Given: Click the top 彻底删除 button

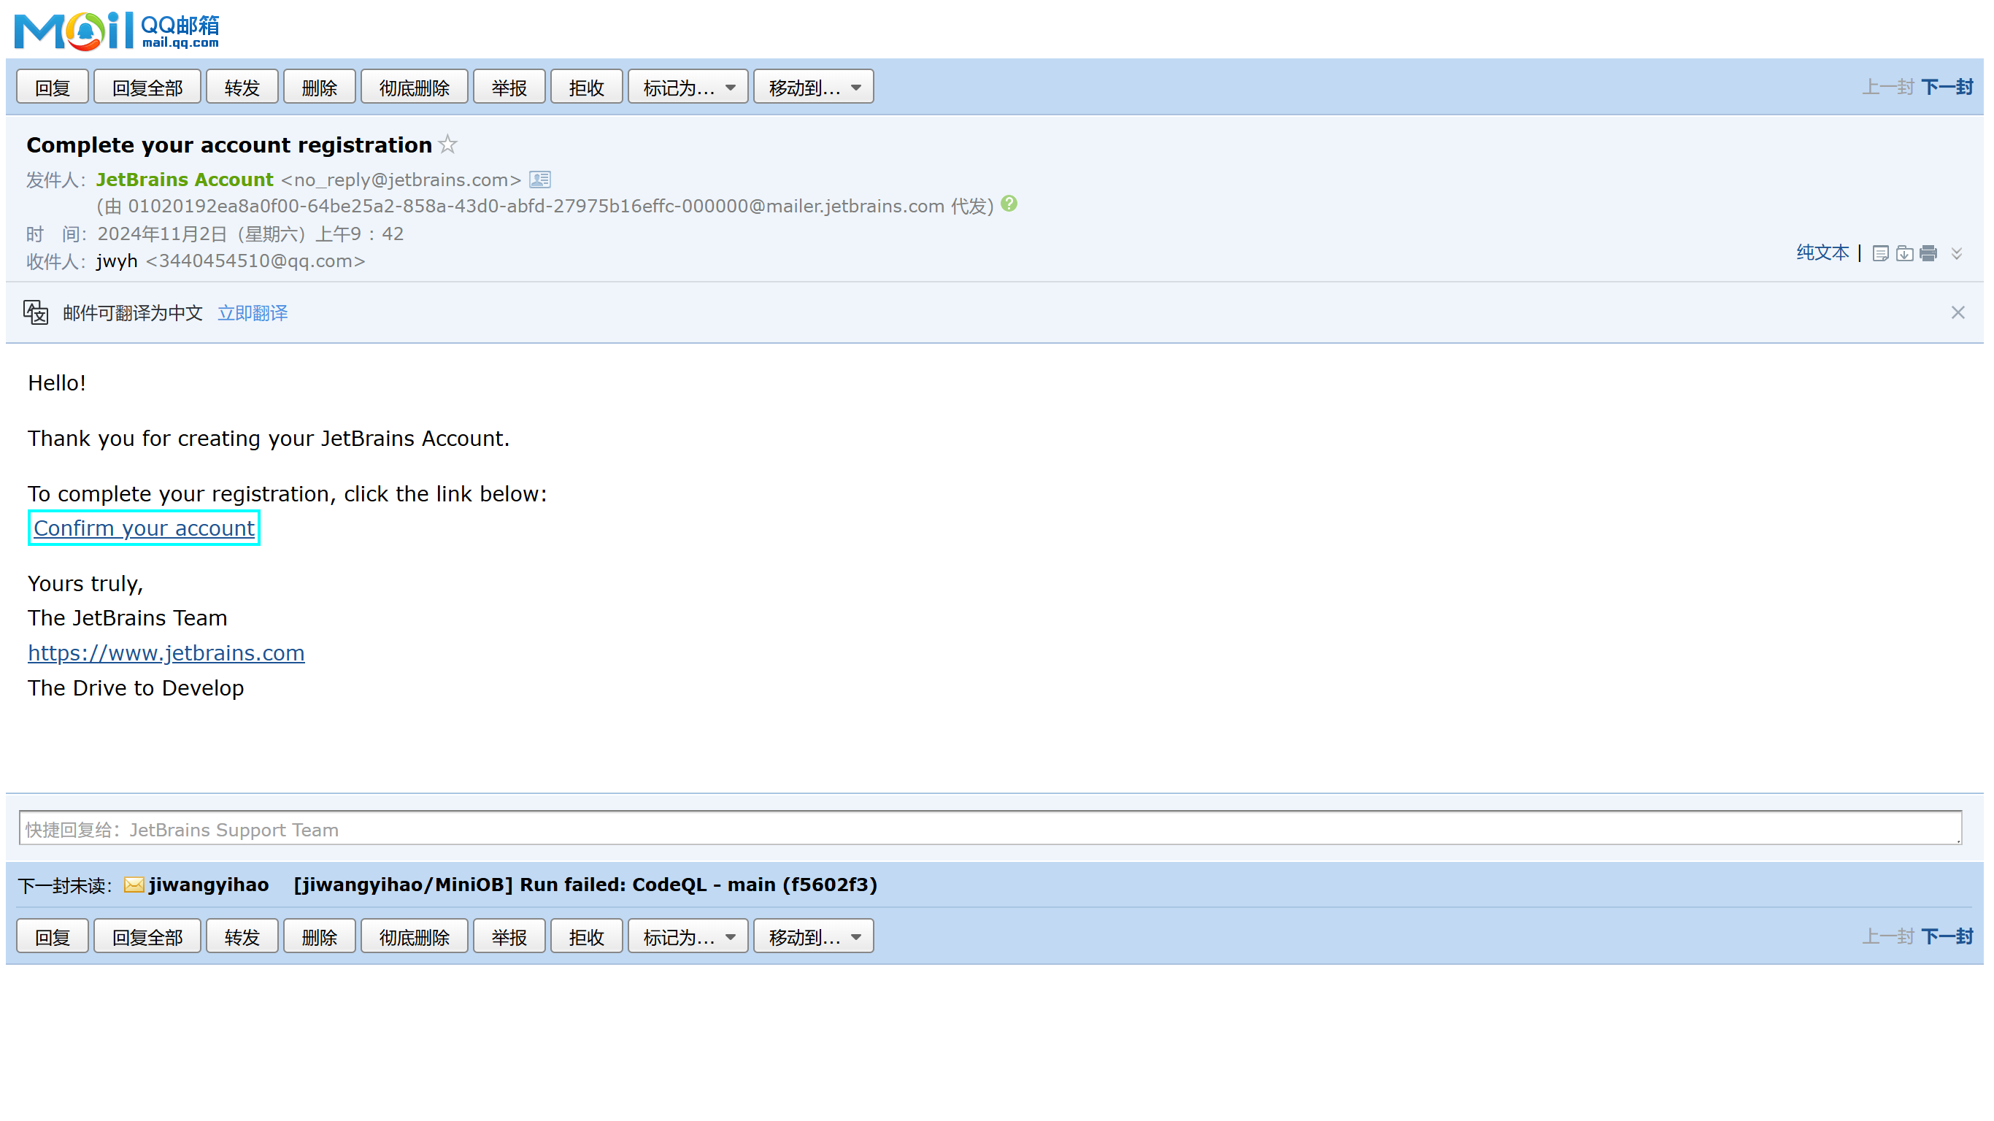Looking at the screenshot, I should 414,87.
